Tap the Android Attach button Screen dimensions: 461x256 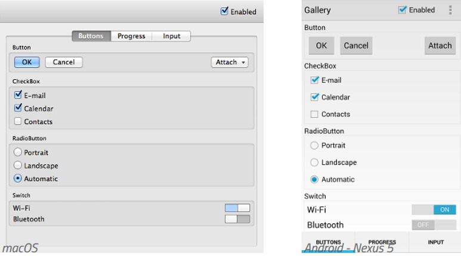tap(440, 46)
